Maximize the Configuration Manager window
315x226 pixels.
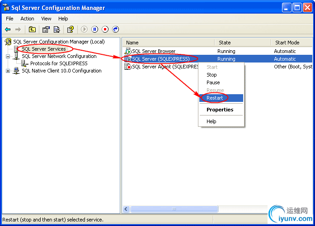pos(297,8)
